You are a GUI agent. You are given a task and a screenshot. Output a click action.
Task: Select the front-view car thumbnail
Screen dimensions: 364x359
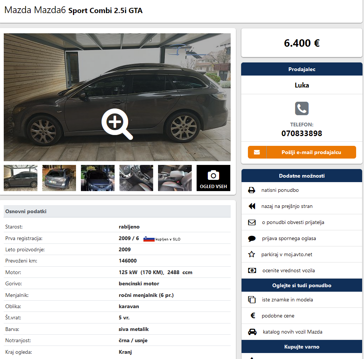pyautogui.click(x=98, y=178)
